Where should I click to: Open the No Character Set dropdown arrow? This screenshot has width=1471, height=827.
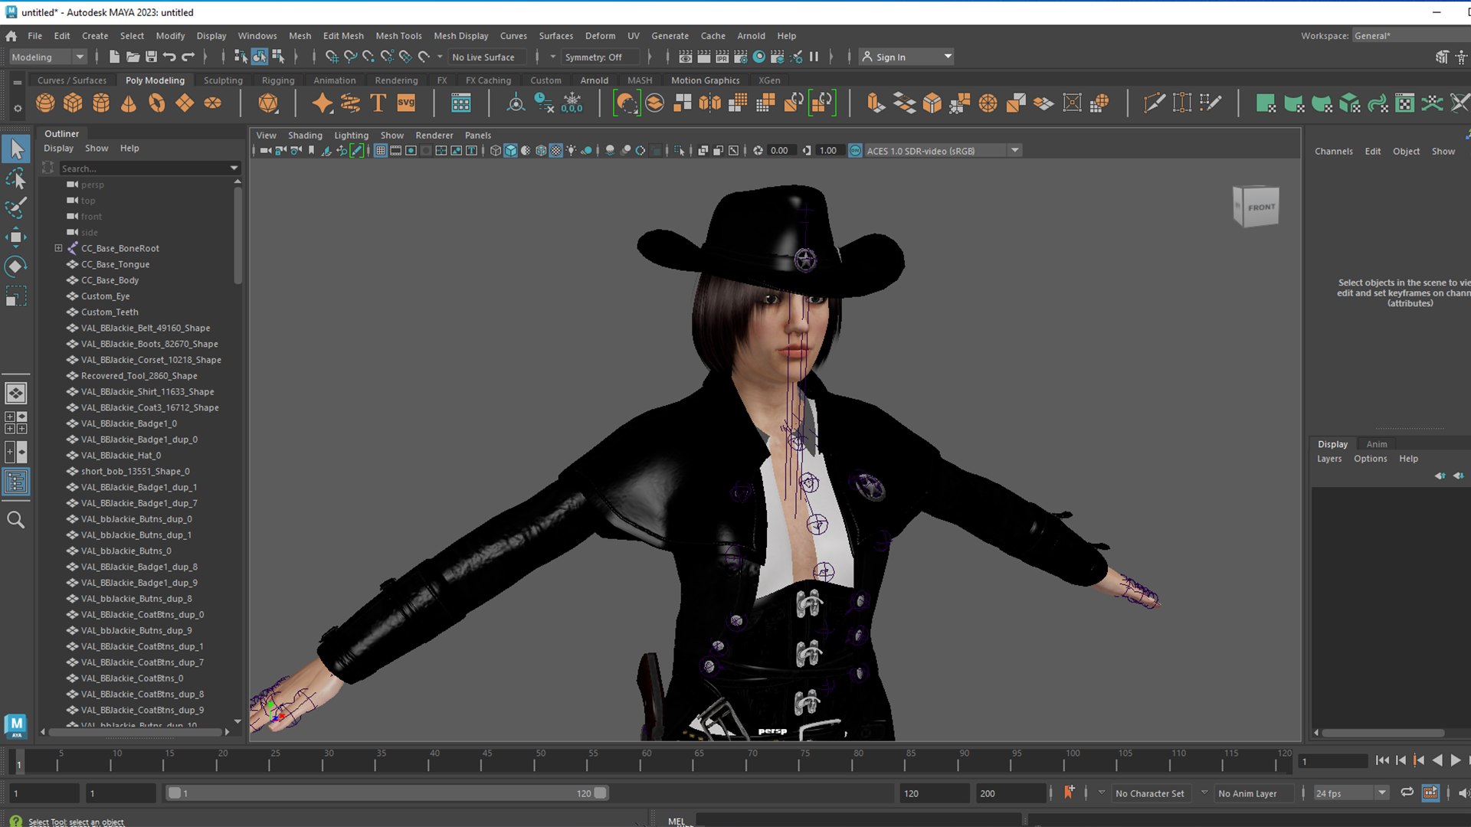[1102, 793]
